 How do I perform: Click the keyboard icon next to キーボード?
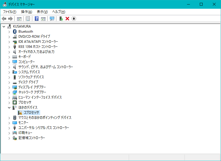[15, 57]
